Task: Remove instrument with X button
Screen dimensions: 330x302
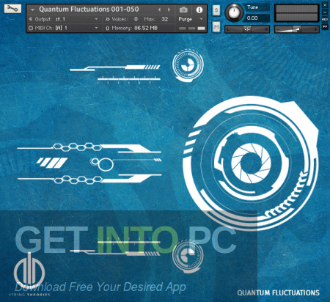Action: click(325, 5)
